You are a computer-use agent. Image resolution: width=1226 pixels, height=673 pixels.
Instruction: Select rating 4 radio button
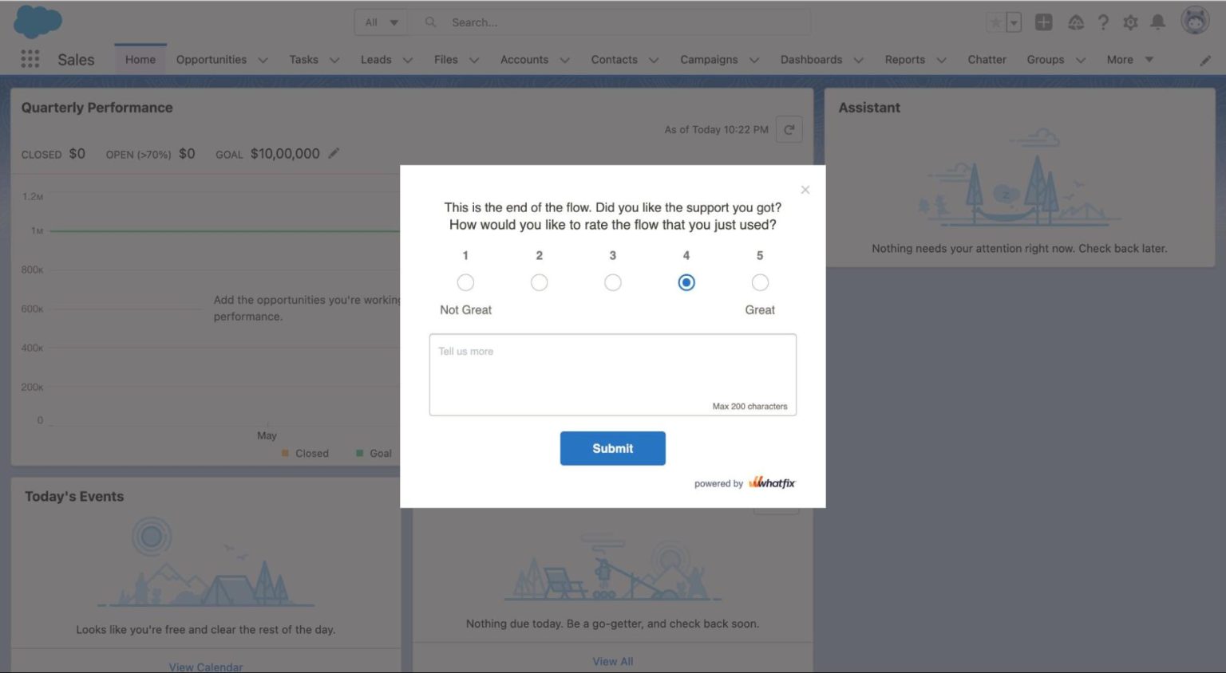click(686, 281)
